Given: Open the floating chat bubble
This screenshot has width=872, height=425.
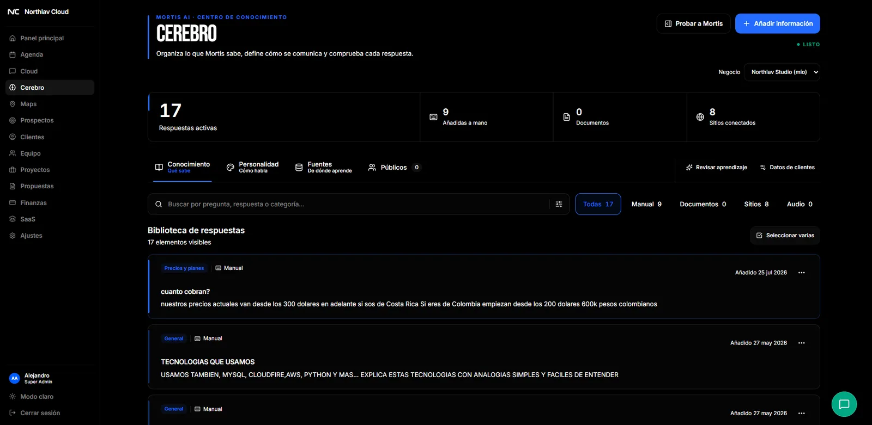Looking at the screenshot, I should tap(844, 404).
